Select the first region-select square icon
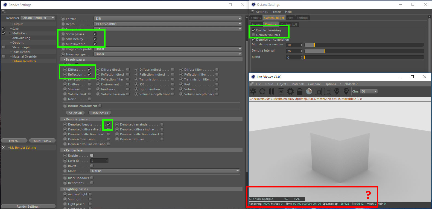Screen dimensions: 432x209 [318, 91]
